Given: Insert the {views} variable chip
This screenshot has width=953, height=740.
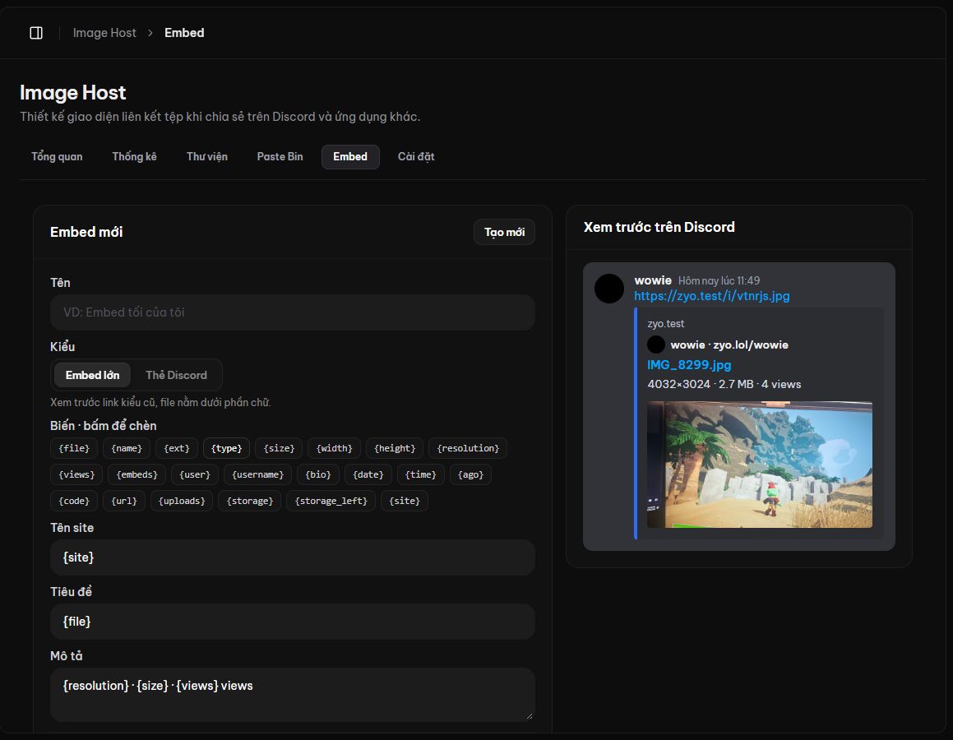Looking at the screenshot, I should tap(76, 474).
